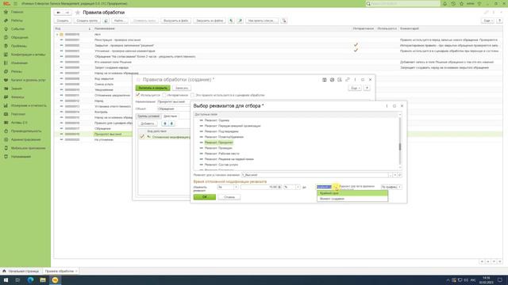Open Конфигурации и активы sidebar section
Viewport: 508px width, 285px height.
[x=29, y=55]
